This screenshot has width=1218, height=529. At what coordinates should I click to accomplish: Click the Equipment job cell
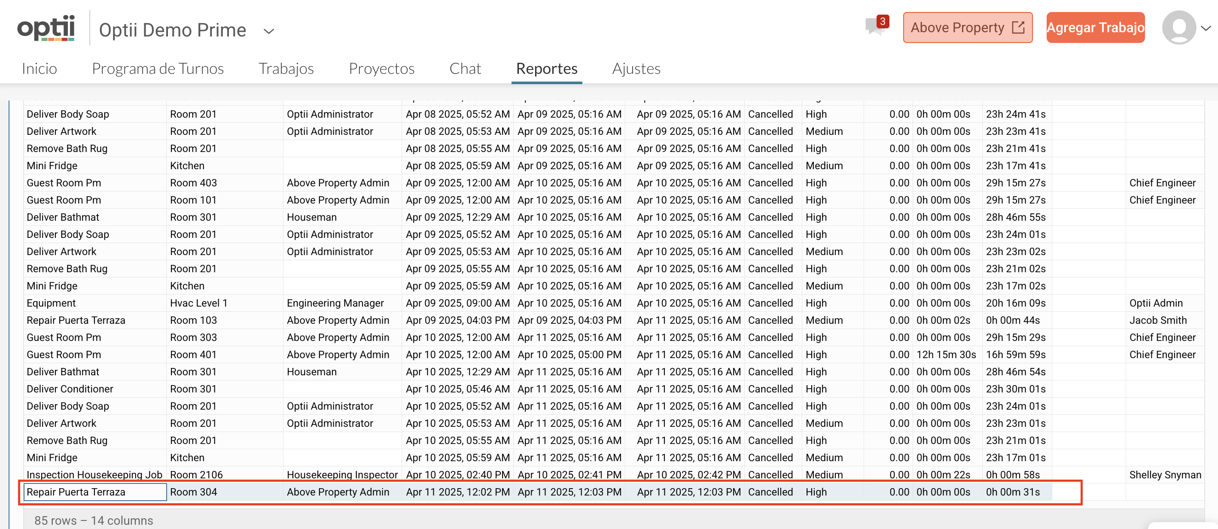click(x=95, y=303)
